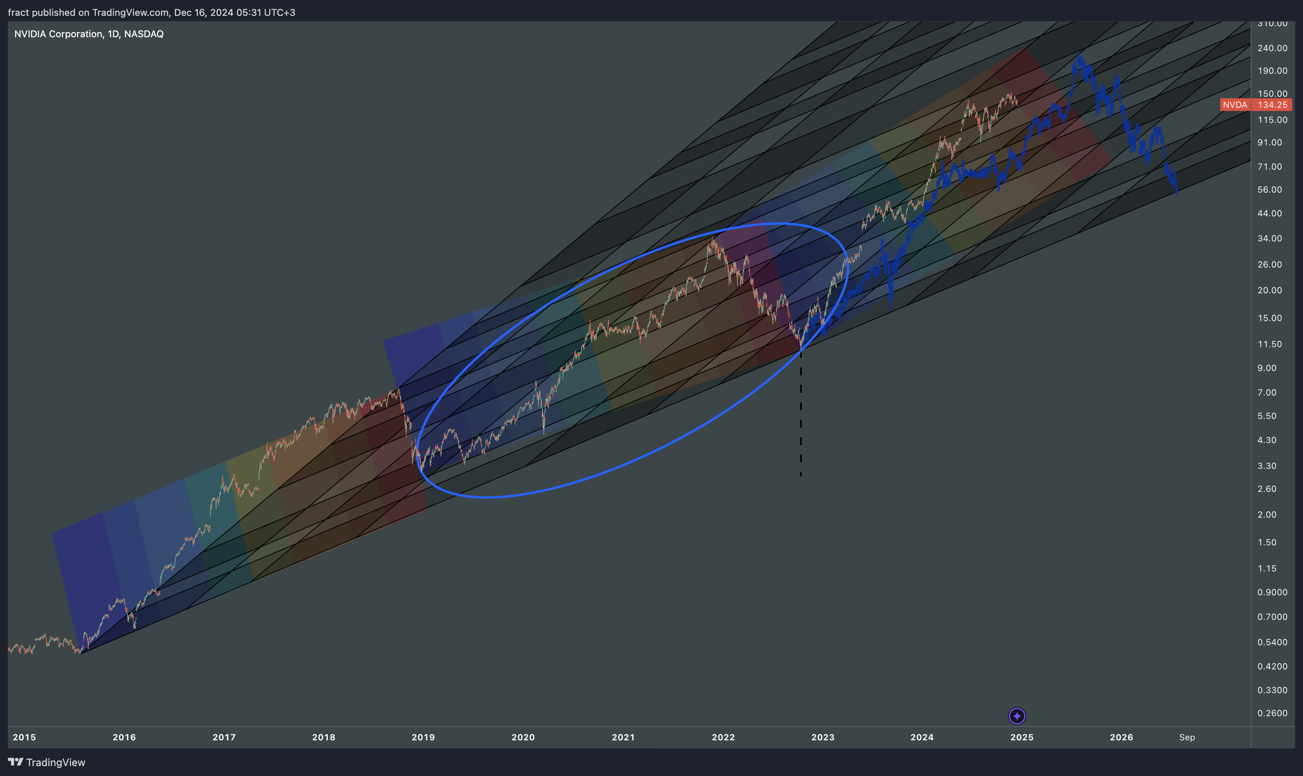Select the NVDA price label 134.25
This screenshot has width=1303, height=776.
click(x=1256, y=105)
